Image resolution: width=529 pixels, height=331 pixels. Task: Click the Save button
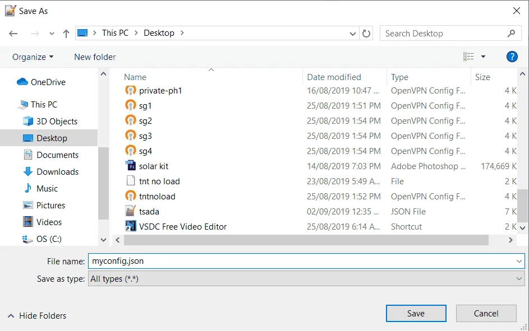point(416,314)
